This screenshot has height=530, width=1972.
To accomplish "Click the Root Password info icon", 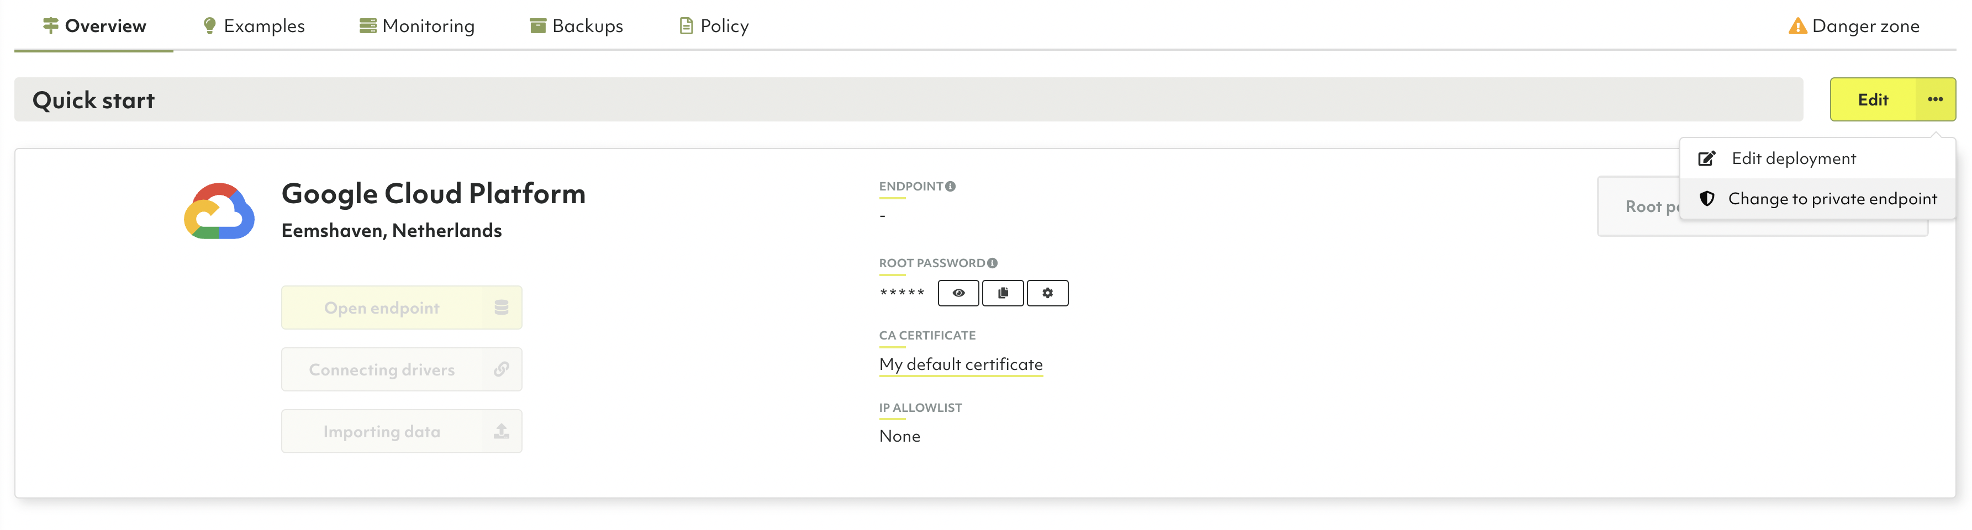I will click(x=992, y=263).
